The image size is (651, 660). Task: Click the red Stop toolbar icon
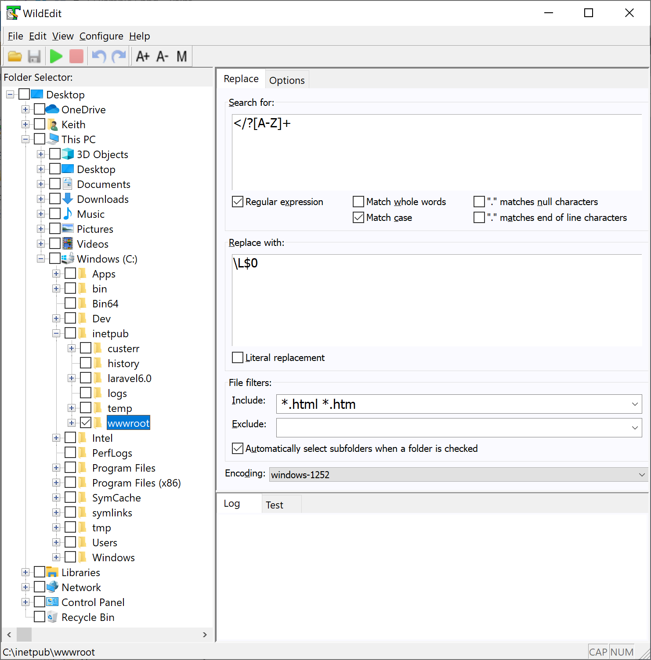[x=76, y=56]
